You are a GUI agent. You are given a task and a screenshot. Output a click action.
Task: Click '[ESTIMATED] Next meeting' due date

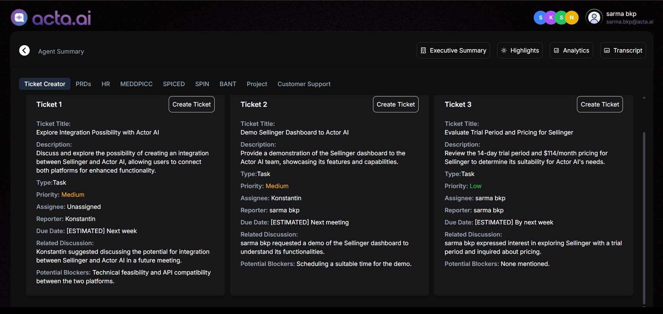(x=310, y=222)
